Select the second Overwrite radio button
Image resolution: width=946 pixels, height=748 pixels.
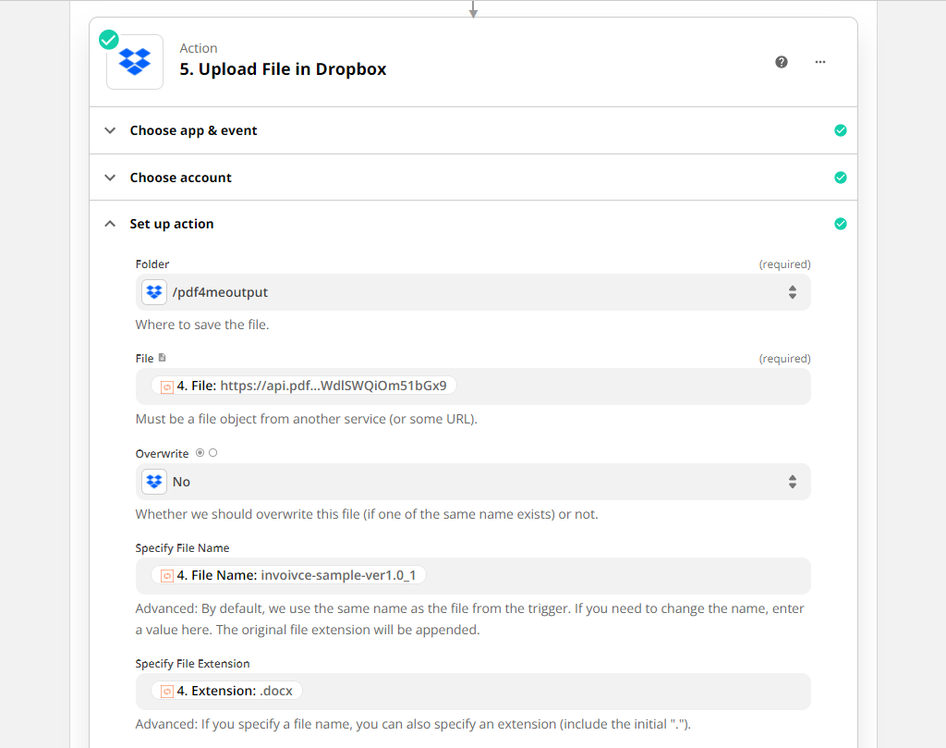(x=213, y=453)
